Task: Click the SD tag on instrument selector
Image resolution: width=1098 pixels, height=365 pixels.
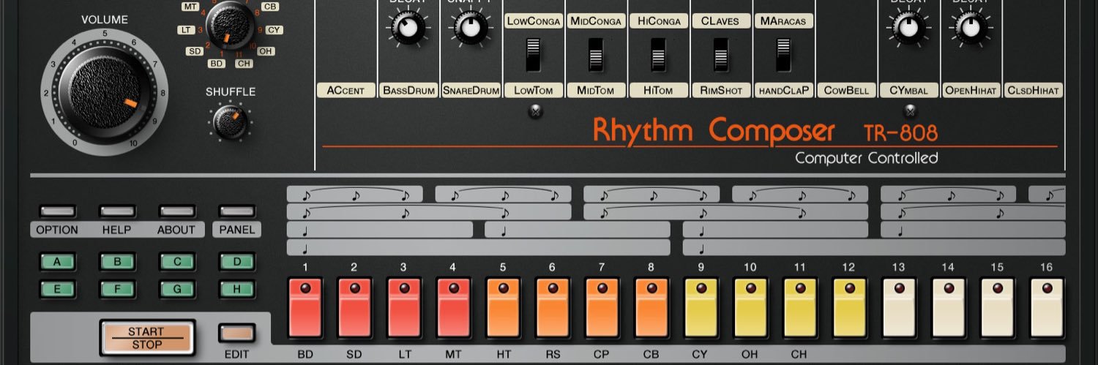Action: [195, 51]
